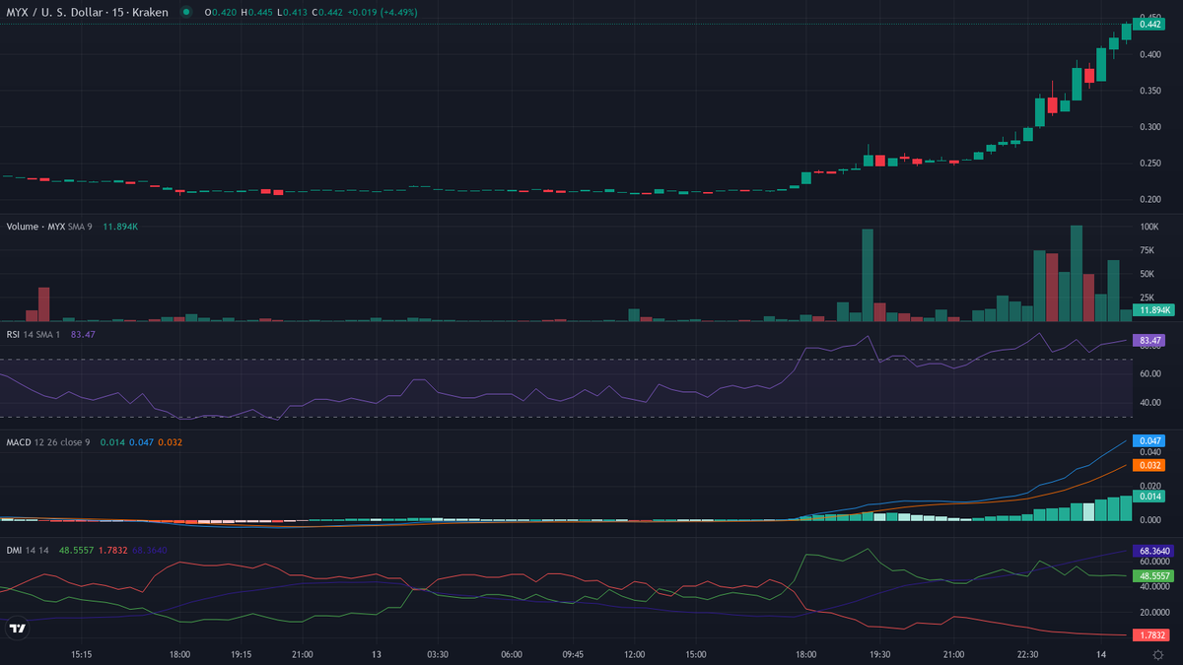Click the latest green candlestick
Viewport: 1183px width, 665px height.
[x=1127, y=32]
